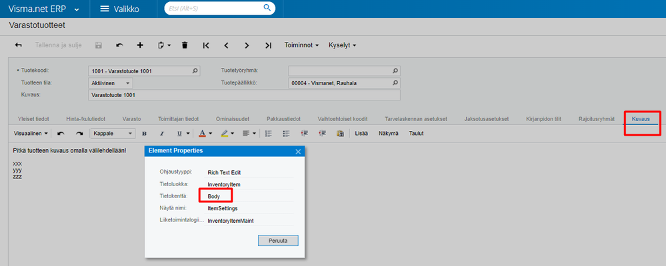Open the lookup for Tuotekoodi field
This screenshot has width=666, height=266.
coord(195,71)
